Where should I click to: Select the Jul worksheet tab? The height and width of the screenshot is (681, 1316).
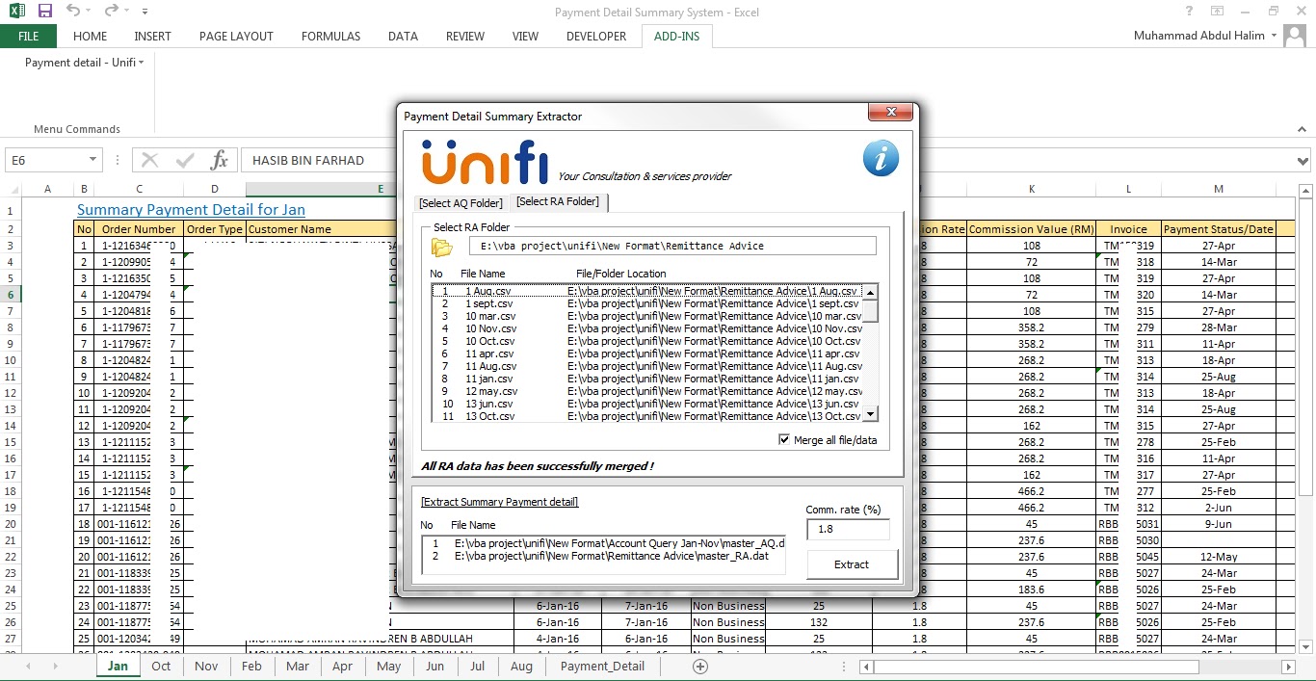coord(478,667)
